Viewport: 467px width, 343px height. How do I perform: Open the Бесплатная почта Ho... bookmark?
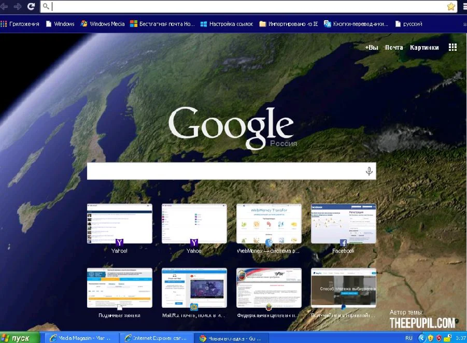tap(163, 24)
